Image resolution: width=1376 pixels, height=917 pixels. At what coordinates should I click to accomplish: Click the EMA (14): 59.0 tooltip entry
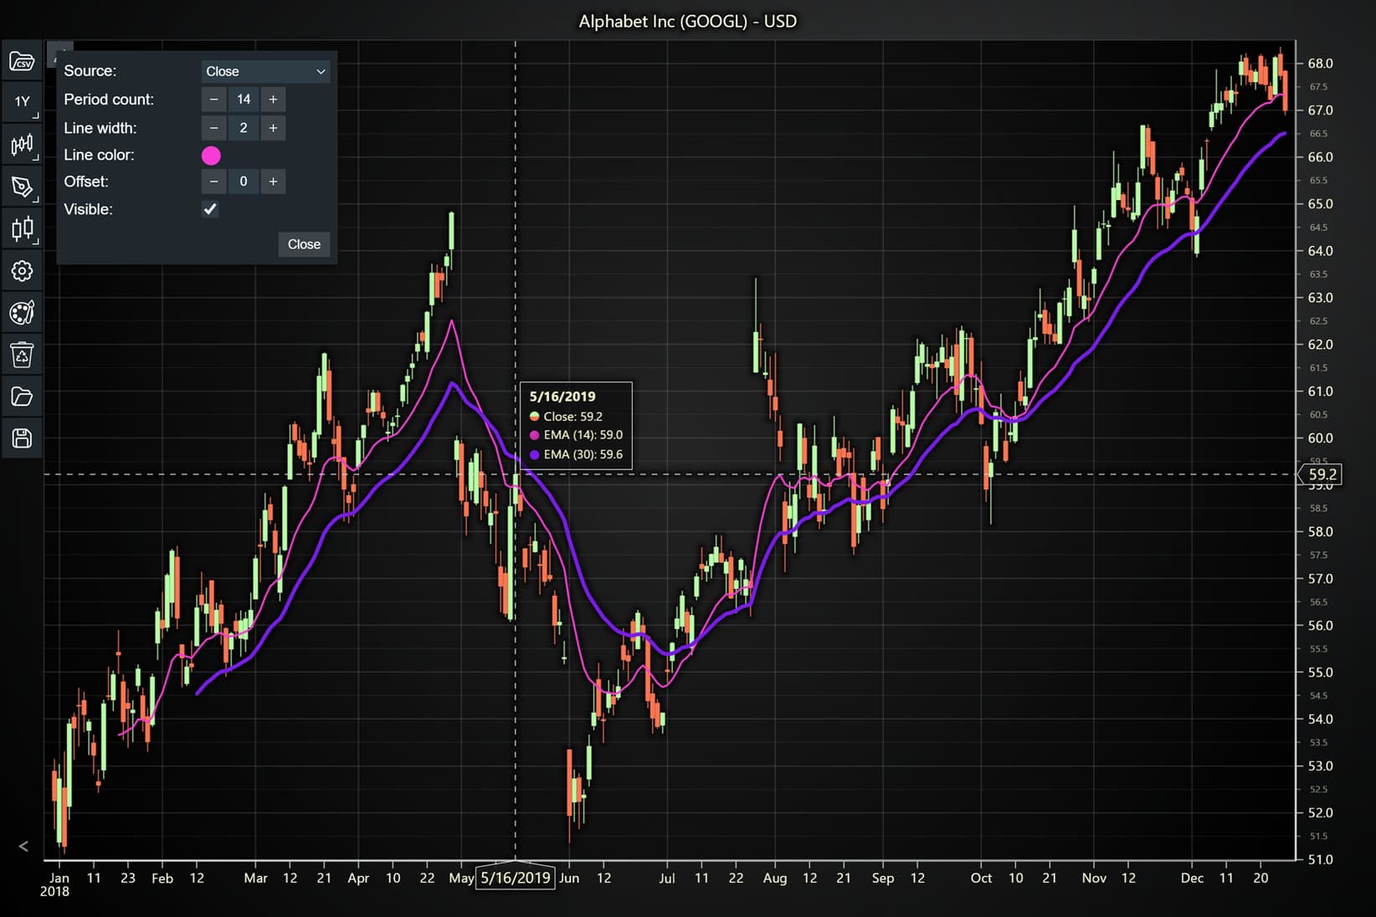coord(576,435)
